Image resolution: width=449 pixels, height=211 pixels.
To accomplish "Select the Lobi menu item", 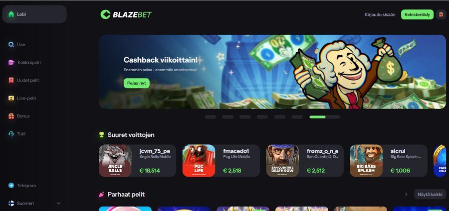I will point(34,14).
